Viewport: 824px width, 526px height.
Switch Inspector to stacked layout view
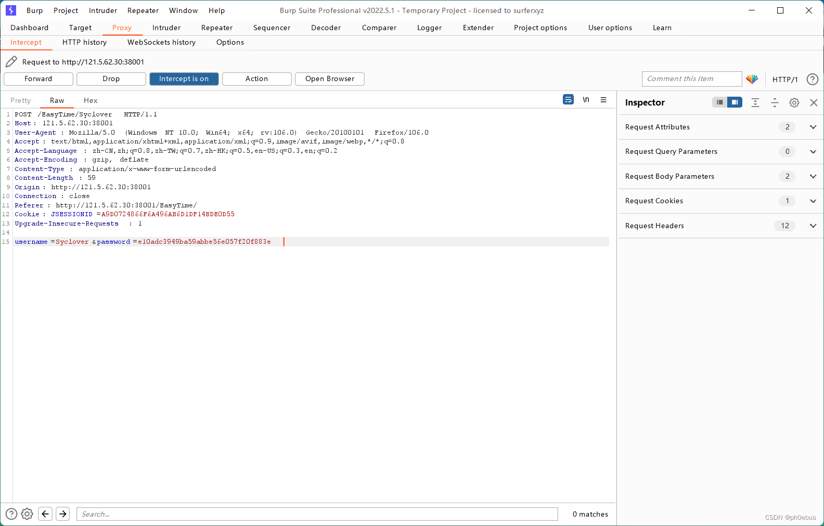point(720,102)
